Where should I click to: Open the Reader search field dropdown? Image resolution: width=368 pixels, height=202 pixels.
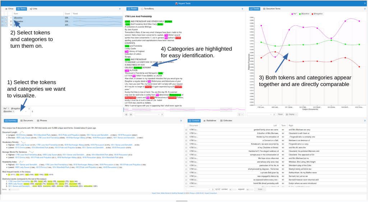(x=158, y=114)
